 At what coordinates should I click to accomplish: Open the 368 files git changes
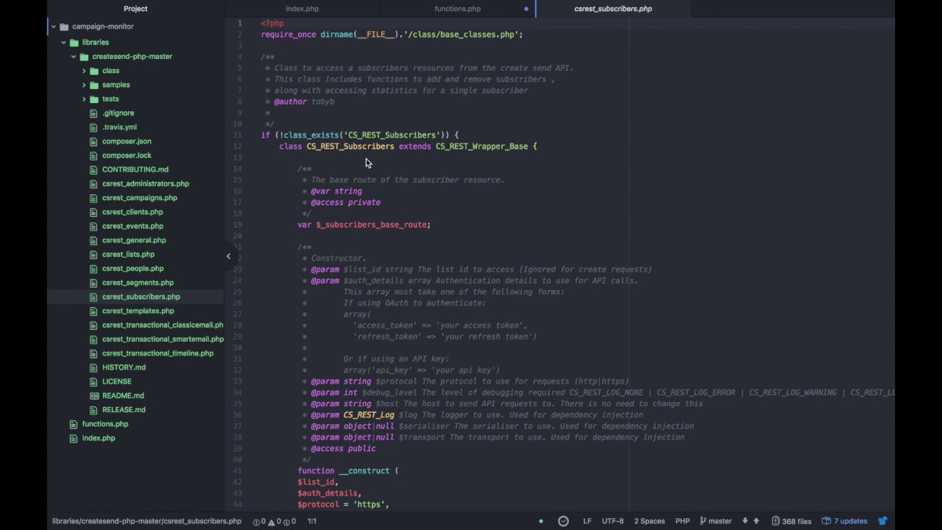(x=791, y=521)
